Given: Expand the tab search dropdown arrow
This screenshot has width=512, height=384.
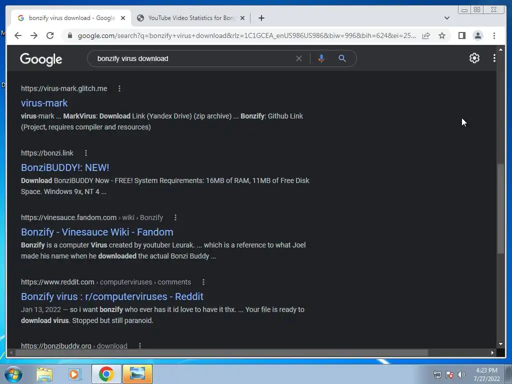Looking at the screenshot, I should click(x=446, y=18).
